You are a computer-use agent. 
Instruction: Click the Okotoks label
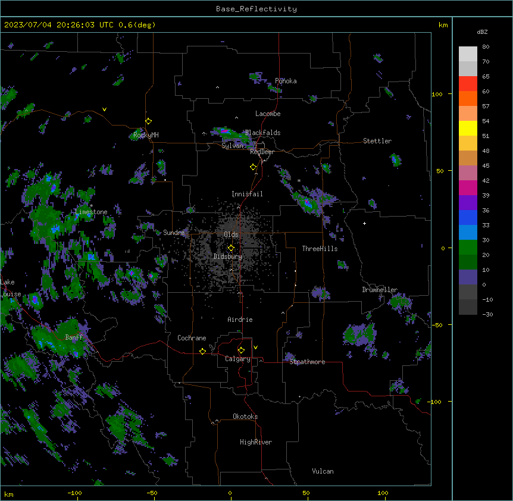pyautogui.click(x=245, y=417)
